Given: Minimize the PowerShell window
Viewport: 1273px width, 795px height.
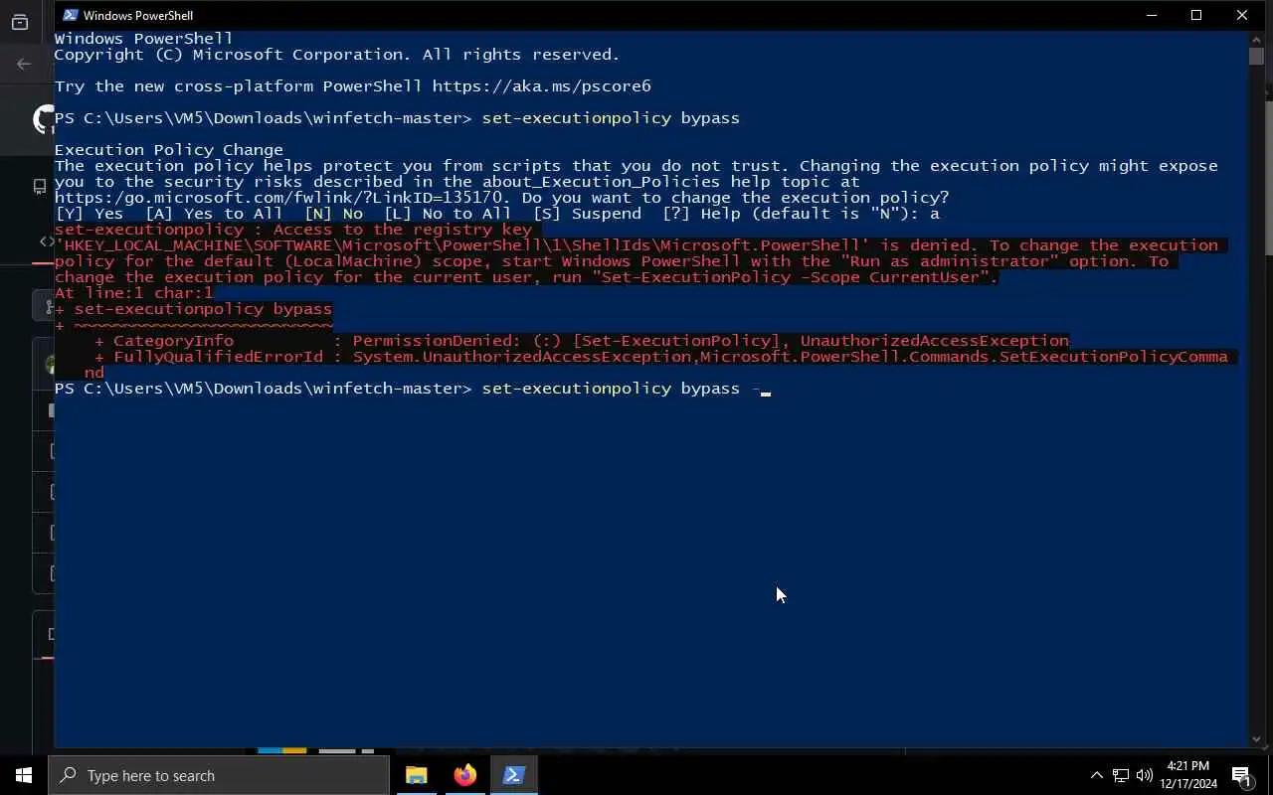Looking at the screenshot, I should 1152,15.
